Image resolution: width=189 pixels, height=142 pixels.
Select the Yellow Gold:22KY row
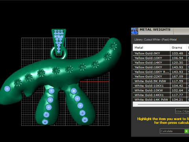pyautogui.click(x=161, y=77)
